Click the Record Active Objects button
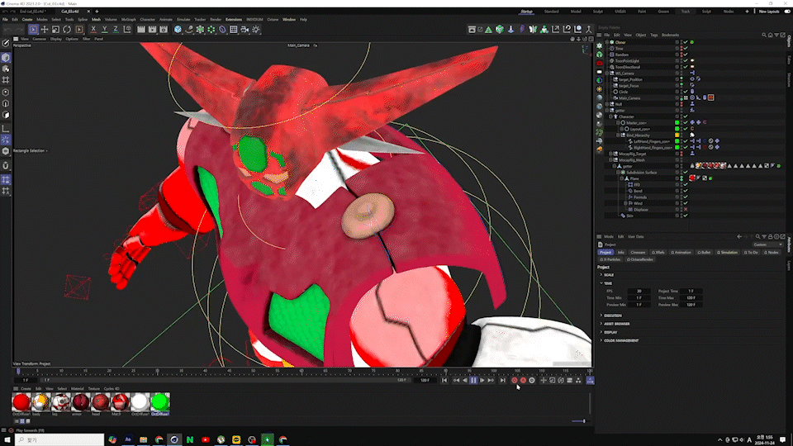Viewport: 793px width, 446px height. (515, 380)
